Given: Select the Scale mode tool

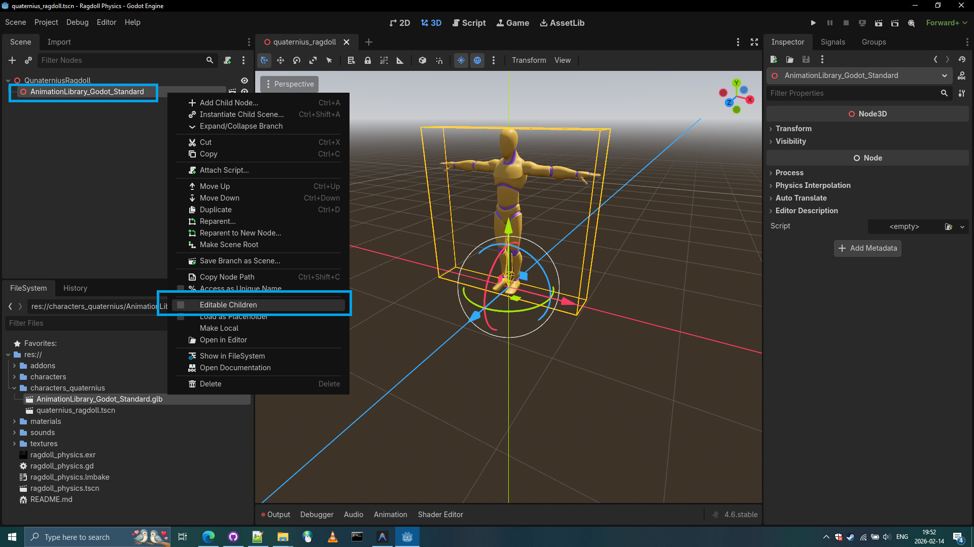Looking at the screenshot, I should point(313,60).
